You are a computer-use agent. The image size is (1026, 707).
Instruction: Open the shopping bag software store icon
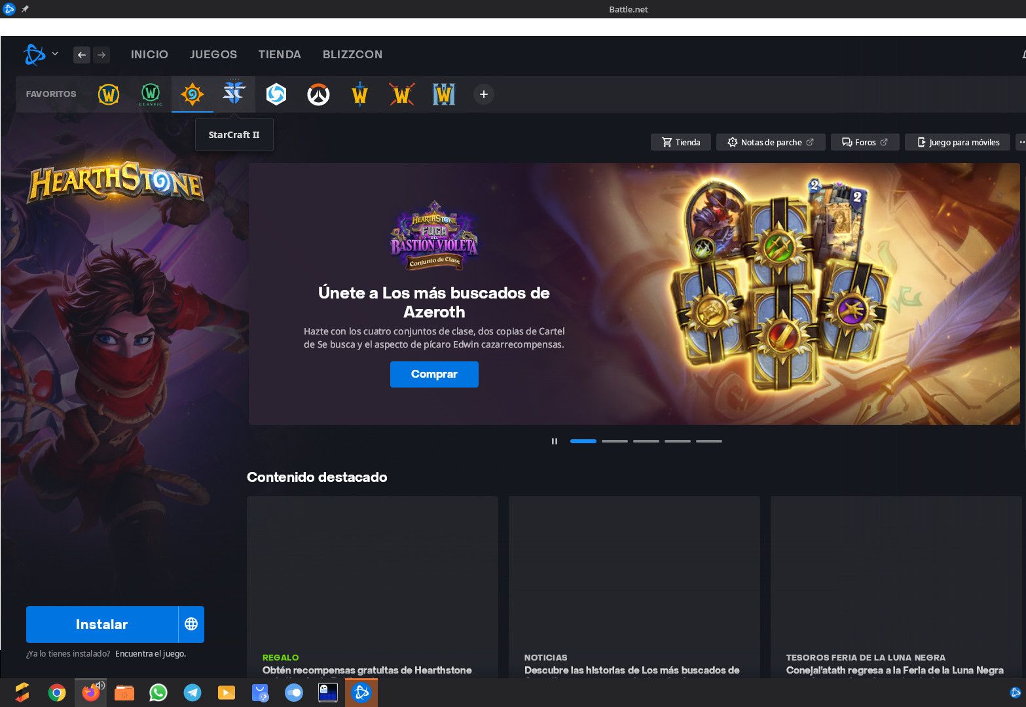tap(261, 693)
